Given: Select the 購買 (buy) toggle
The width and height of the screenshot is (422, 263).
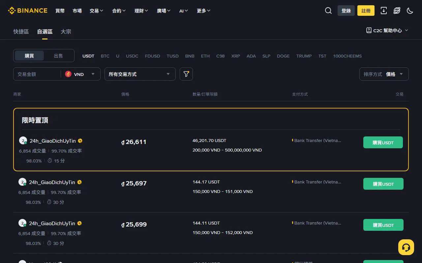Looking at the screenshot, I should (29, 56).
